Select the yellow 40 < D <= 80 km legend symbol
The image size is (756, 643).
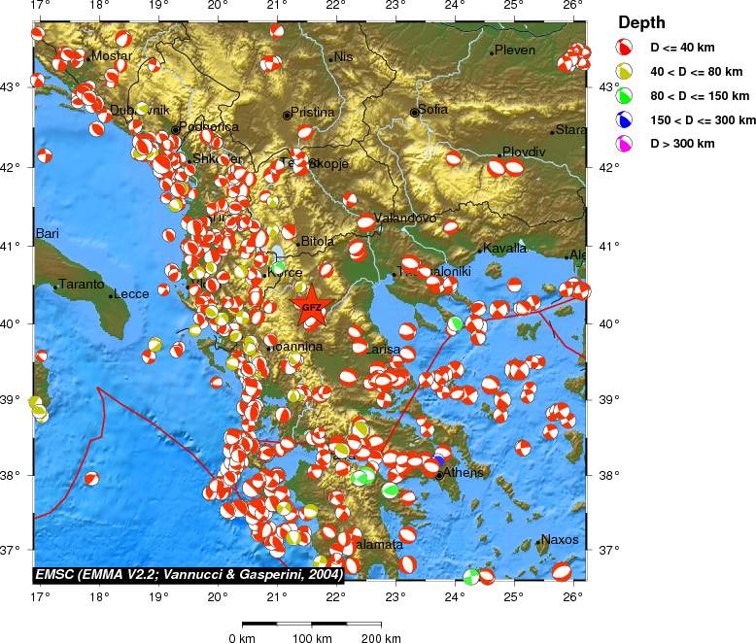627,70
